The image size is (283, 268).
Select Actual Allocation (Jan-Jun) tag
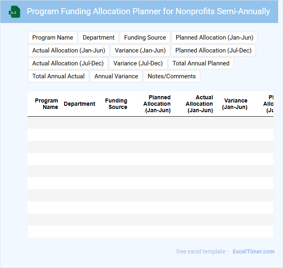pyautogui.click(x=69, y=50)
